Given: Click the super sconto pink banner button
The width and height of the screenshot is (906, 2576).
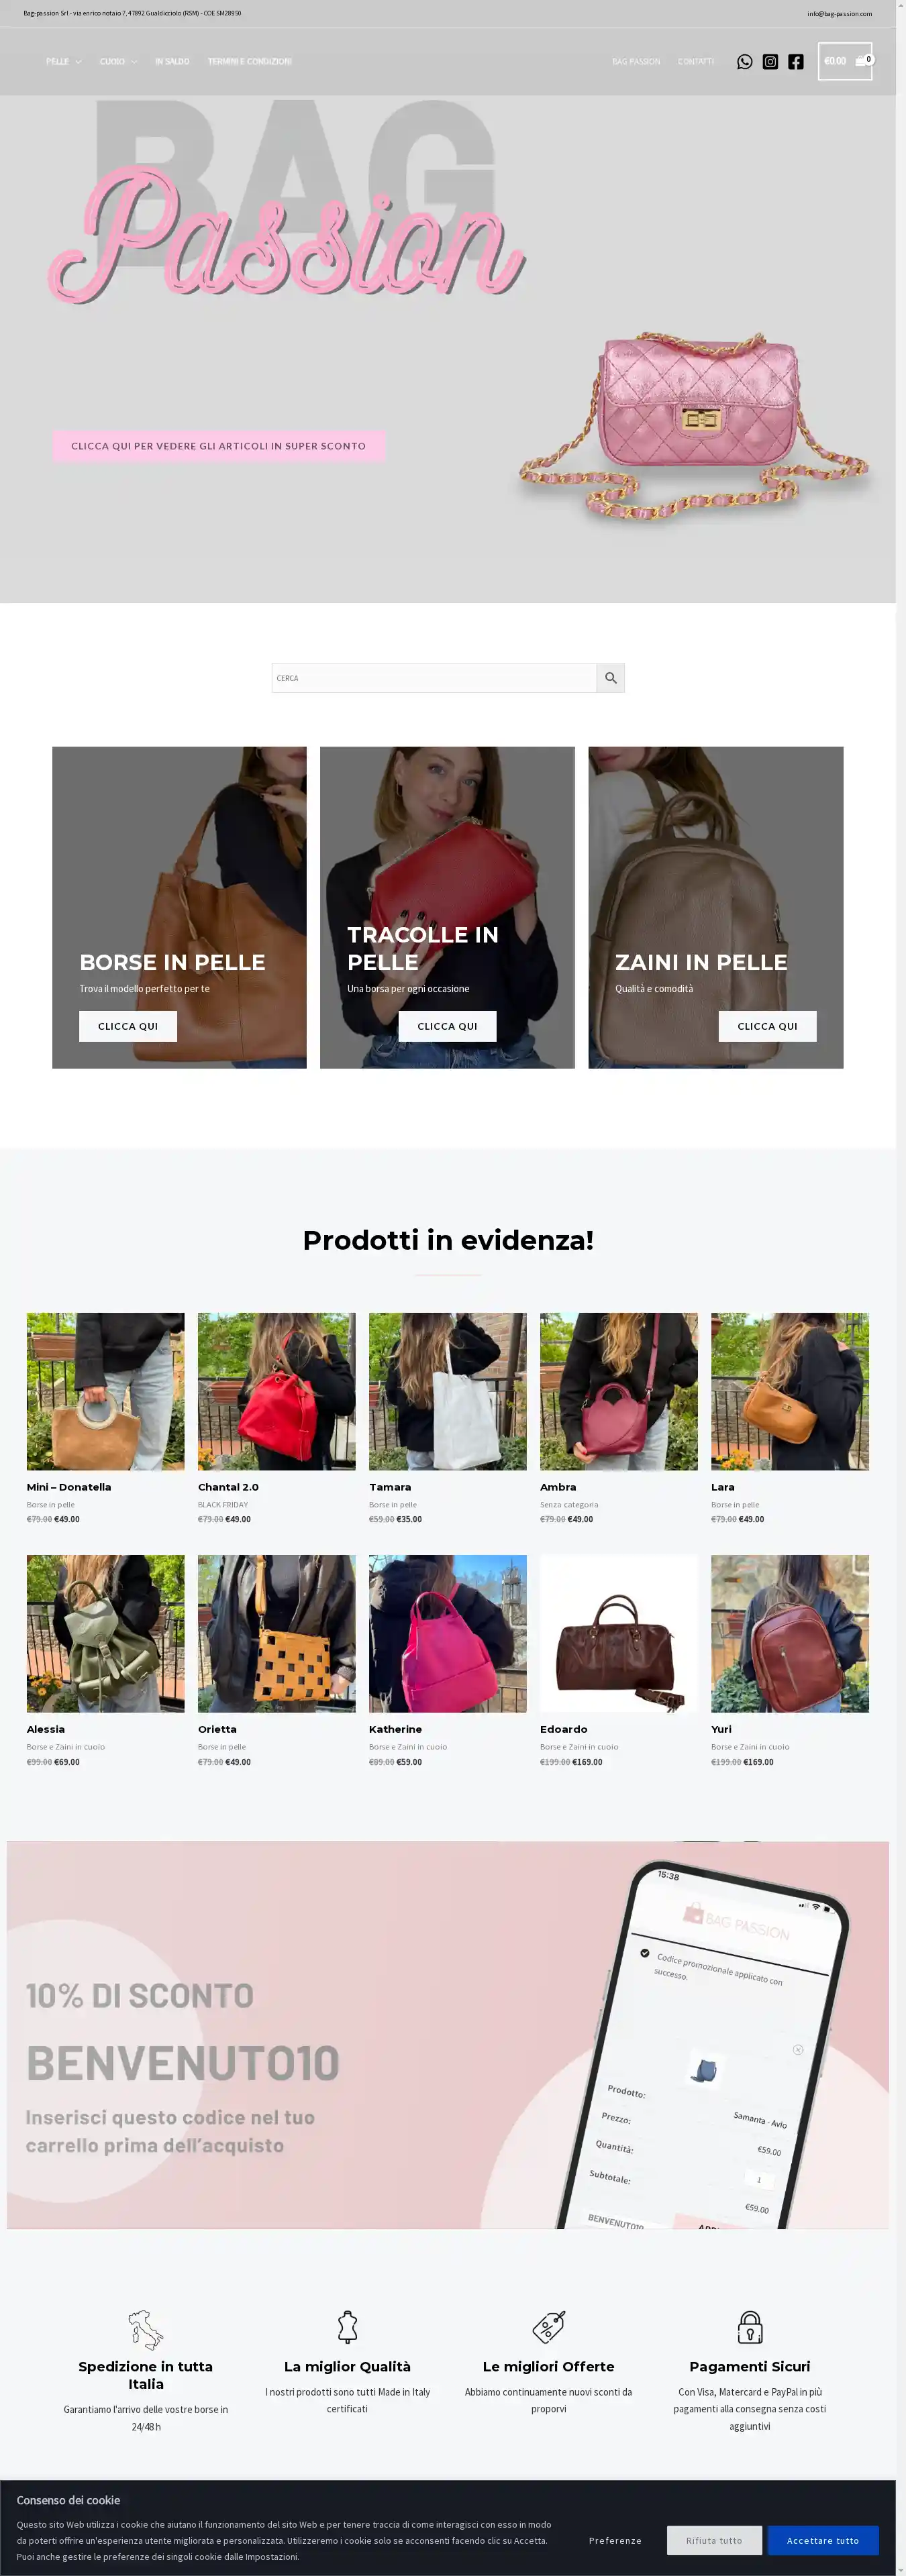Looking at the screenshot, I should tap(219, 446).
